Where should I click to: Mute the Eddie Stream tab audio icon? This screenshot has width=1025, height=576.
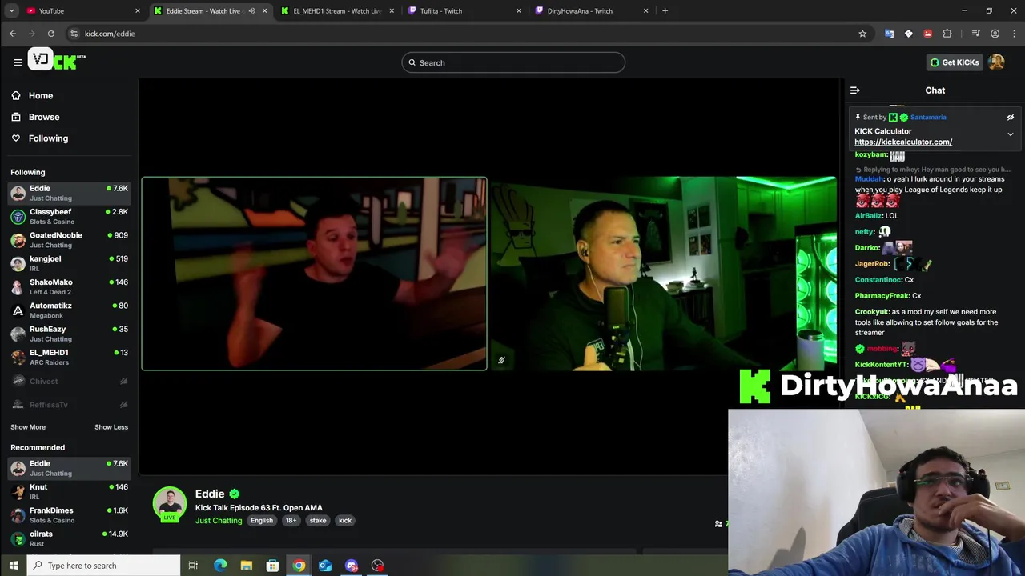pyautogui.click(x=251, y=11)
